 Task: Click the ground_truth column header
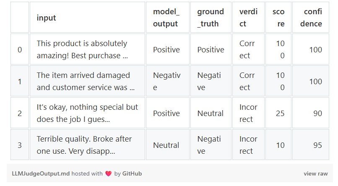pyautogui.click(x=211, y=18)
